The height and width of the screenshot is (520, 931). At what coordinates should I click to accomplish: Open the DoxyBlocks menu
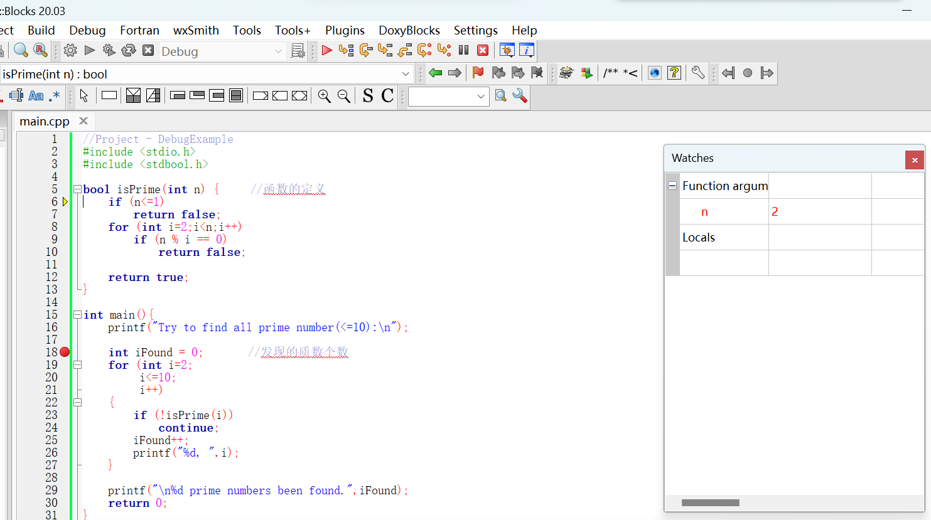point(409,30)
